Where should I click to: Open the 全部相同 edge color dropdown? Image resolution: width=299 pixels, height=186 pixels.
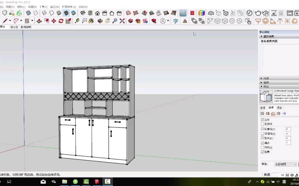pos(285,164)
